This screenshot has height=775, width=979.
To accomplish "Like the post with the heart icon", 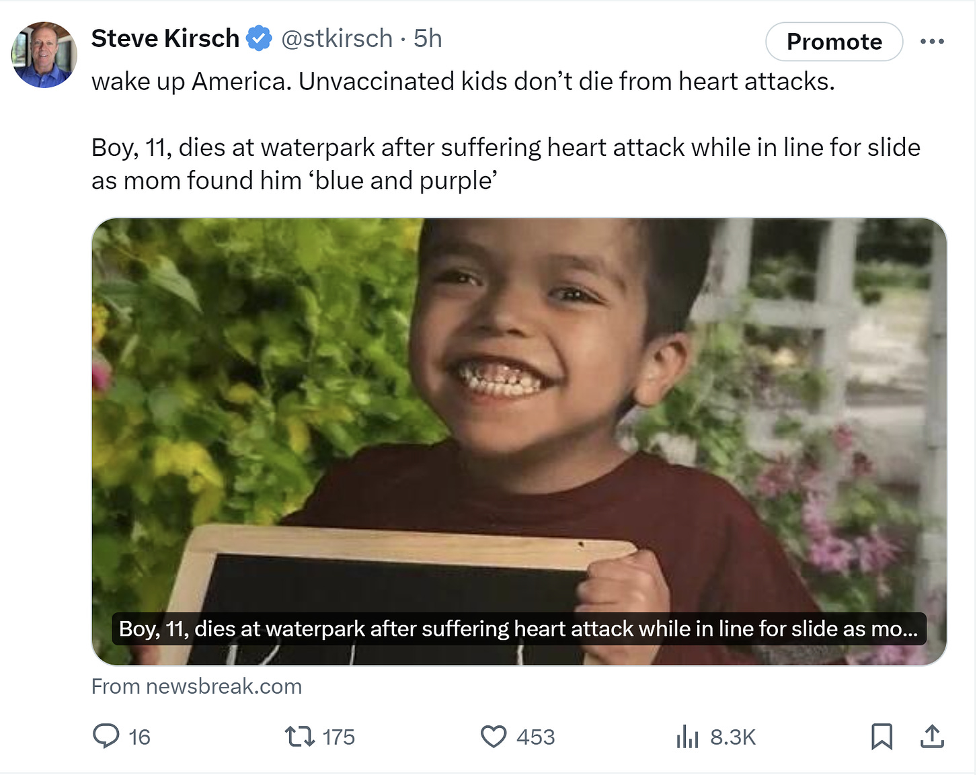I will coord(494,737).
